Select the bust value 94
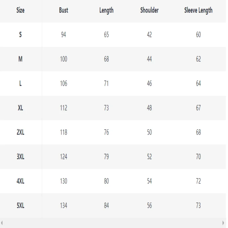This screenshot has width=228, height=228. 64,34
